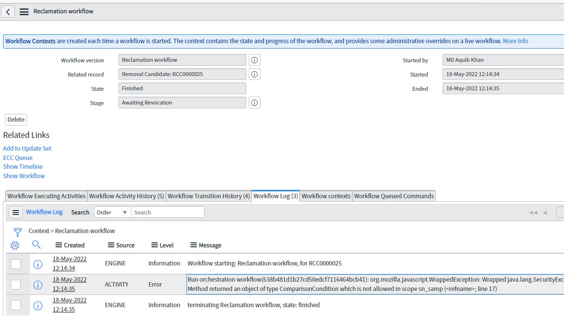Viewport: 564px width, 316px height.
Task: Click the ACTIVITY source cell
Action: point(117,285)
